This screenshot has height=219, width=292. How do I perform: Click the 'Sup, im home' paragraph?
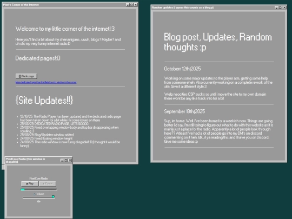[x=218, y=131]
